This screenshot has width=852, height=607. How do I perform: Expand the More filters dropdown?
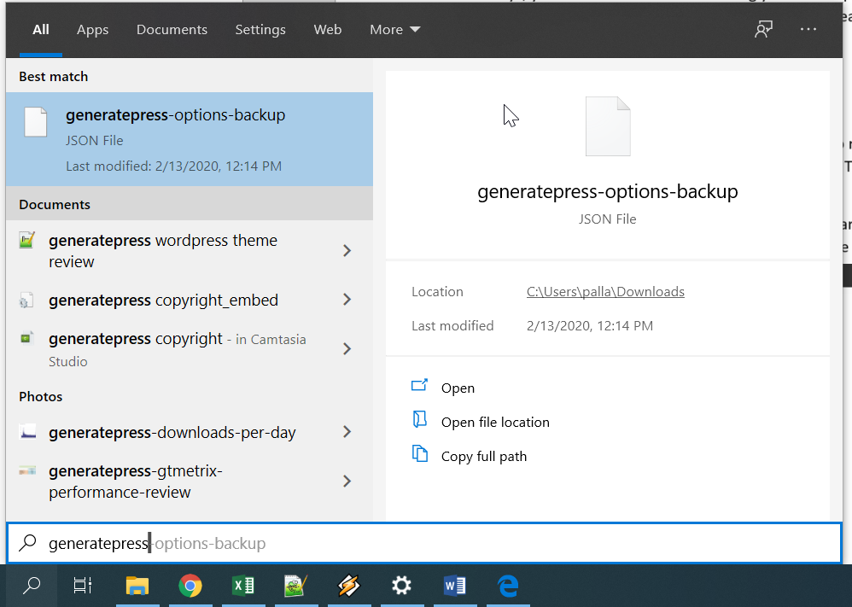[x=395, y=29]
